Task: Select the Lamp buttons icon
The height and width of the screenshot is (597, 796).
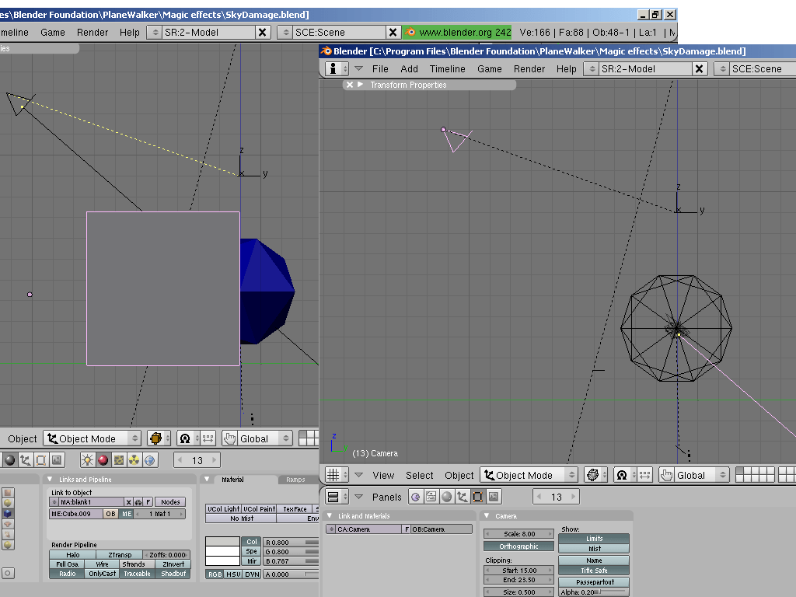Action: [86, 459]
